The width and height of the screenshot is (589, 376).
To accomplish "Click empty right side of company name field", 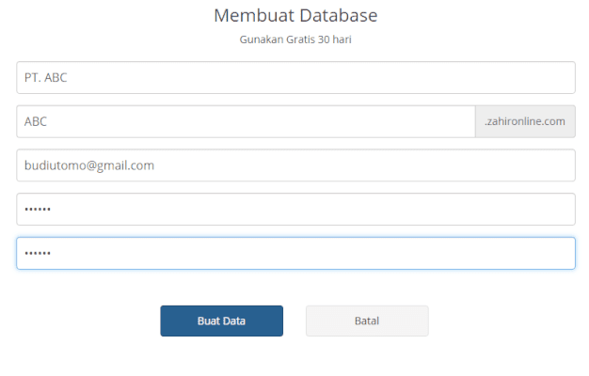I will point(489,78).
